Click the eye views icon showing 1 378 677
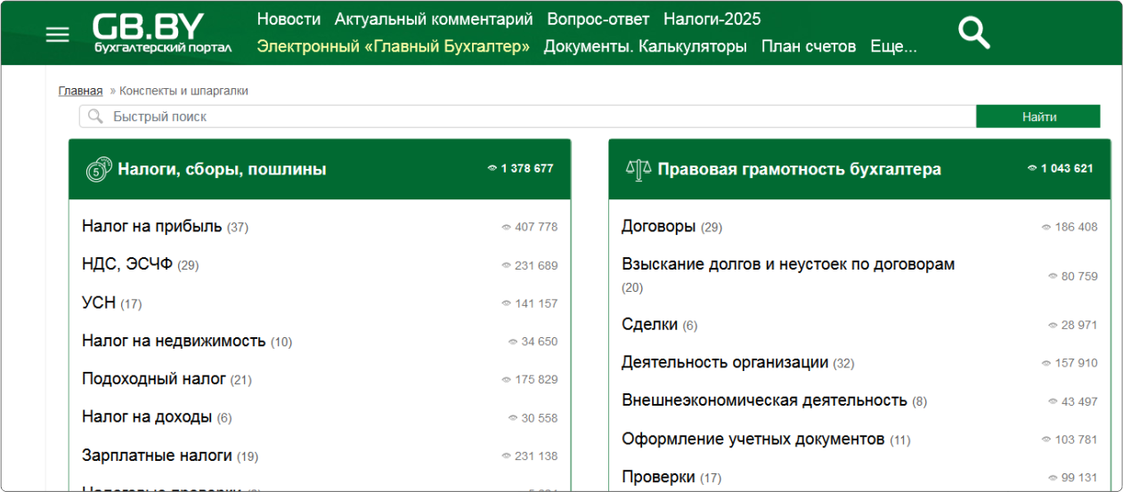 point(492,168)
